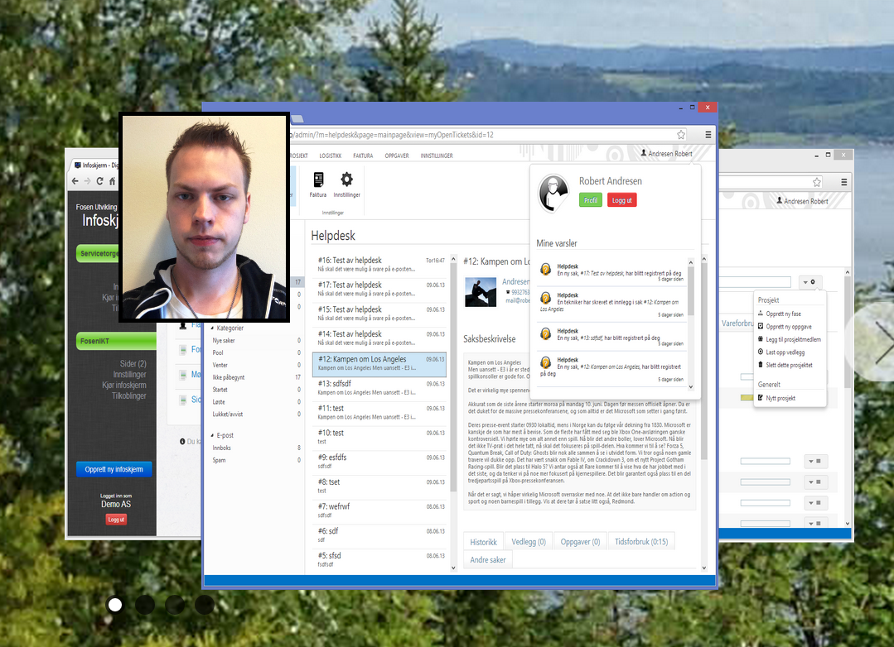This screenshot has width=894, height=647.
Task: Click home icon in Infoskjerm browser window
Action: point(113,181)
